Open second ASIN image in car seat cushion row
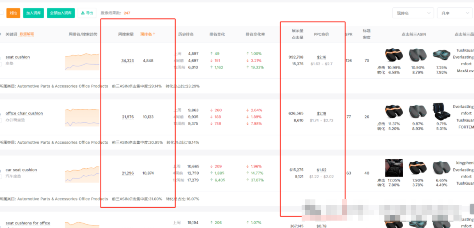The image size is (474, 228). [418, 168]
